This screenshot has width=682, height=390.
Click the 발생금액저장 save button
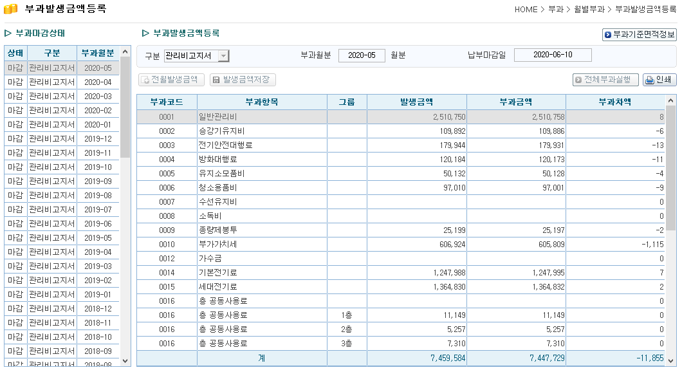click(243, 80)
